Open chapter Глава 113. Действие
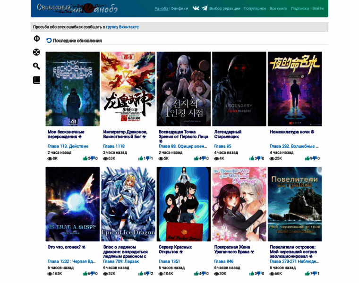 68,146
